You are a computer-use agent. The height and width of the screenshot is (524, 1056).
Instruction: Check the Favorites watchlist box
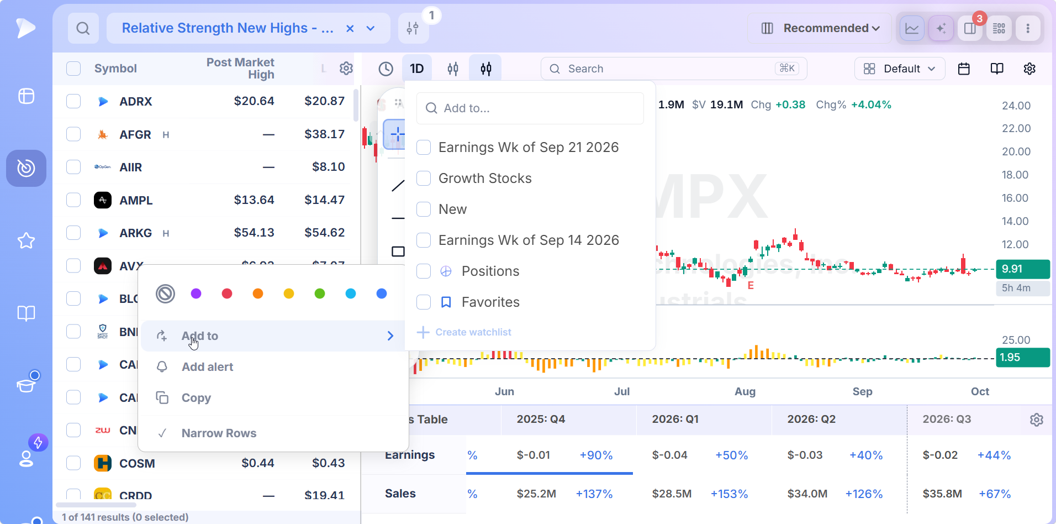tap(424, 302)
